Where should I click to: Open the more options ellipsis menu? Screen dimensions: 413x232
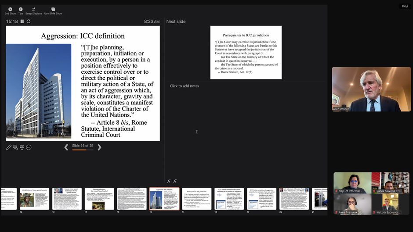click(x=29, y=147)
